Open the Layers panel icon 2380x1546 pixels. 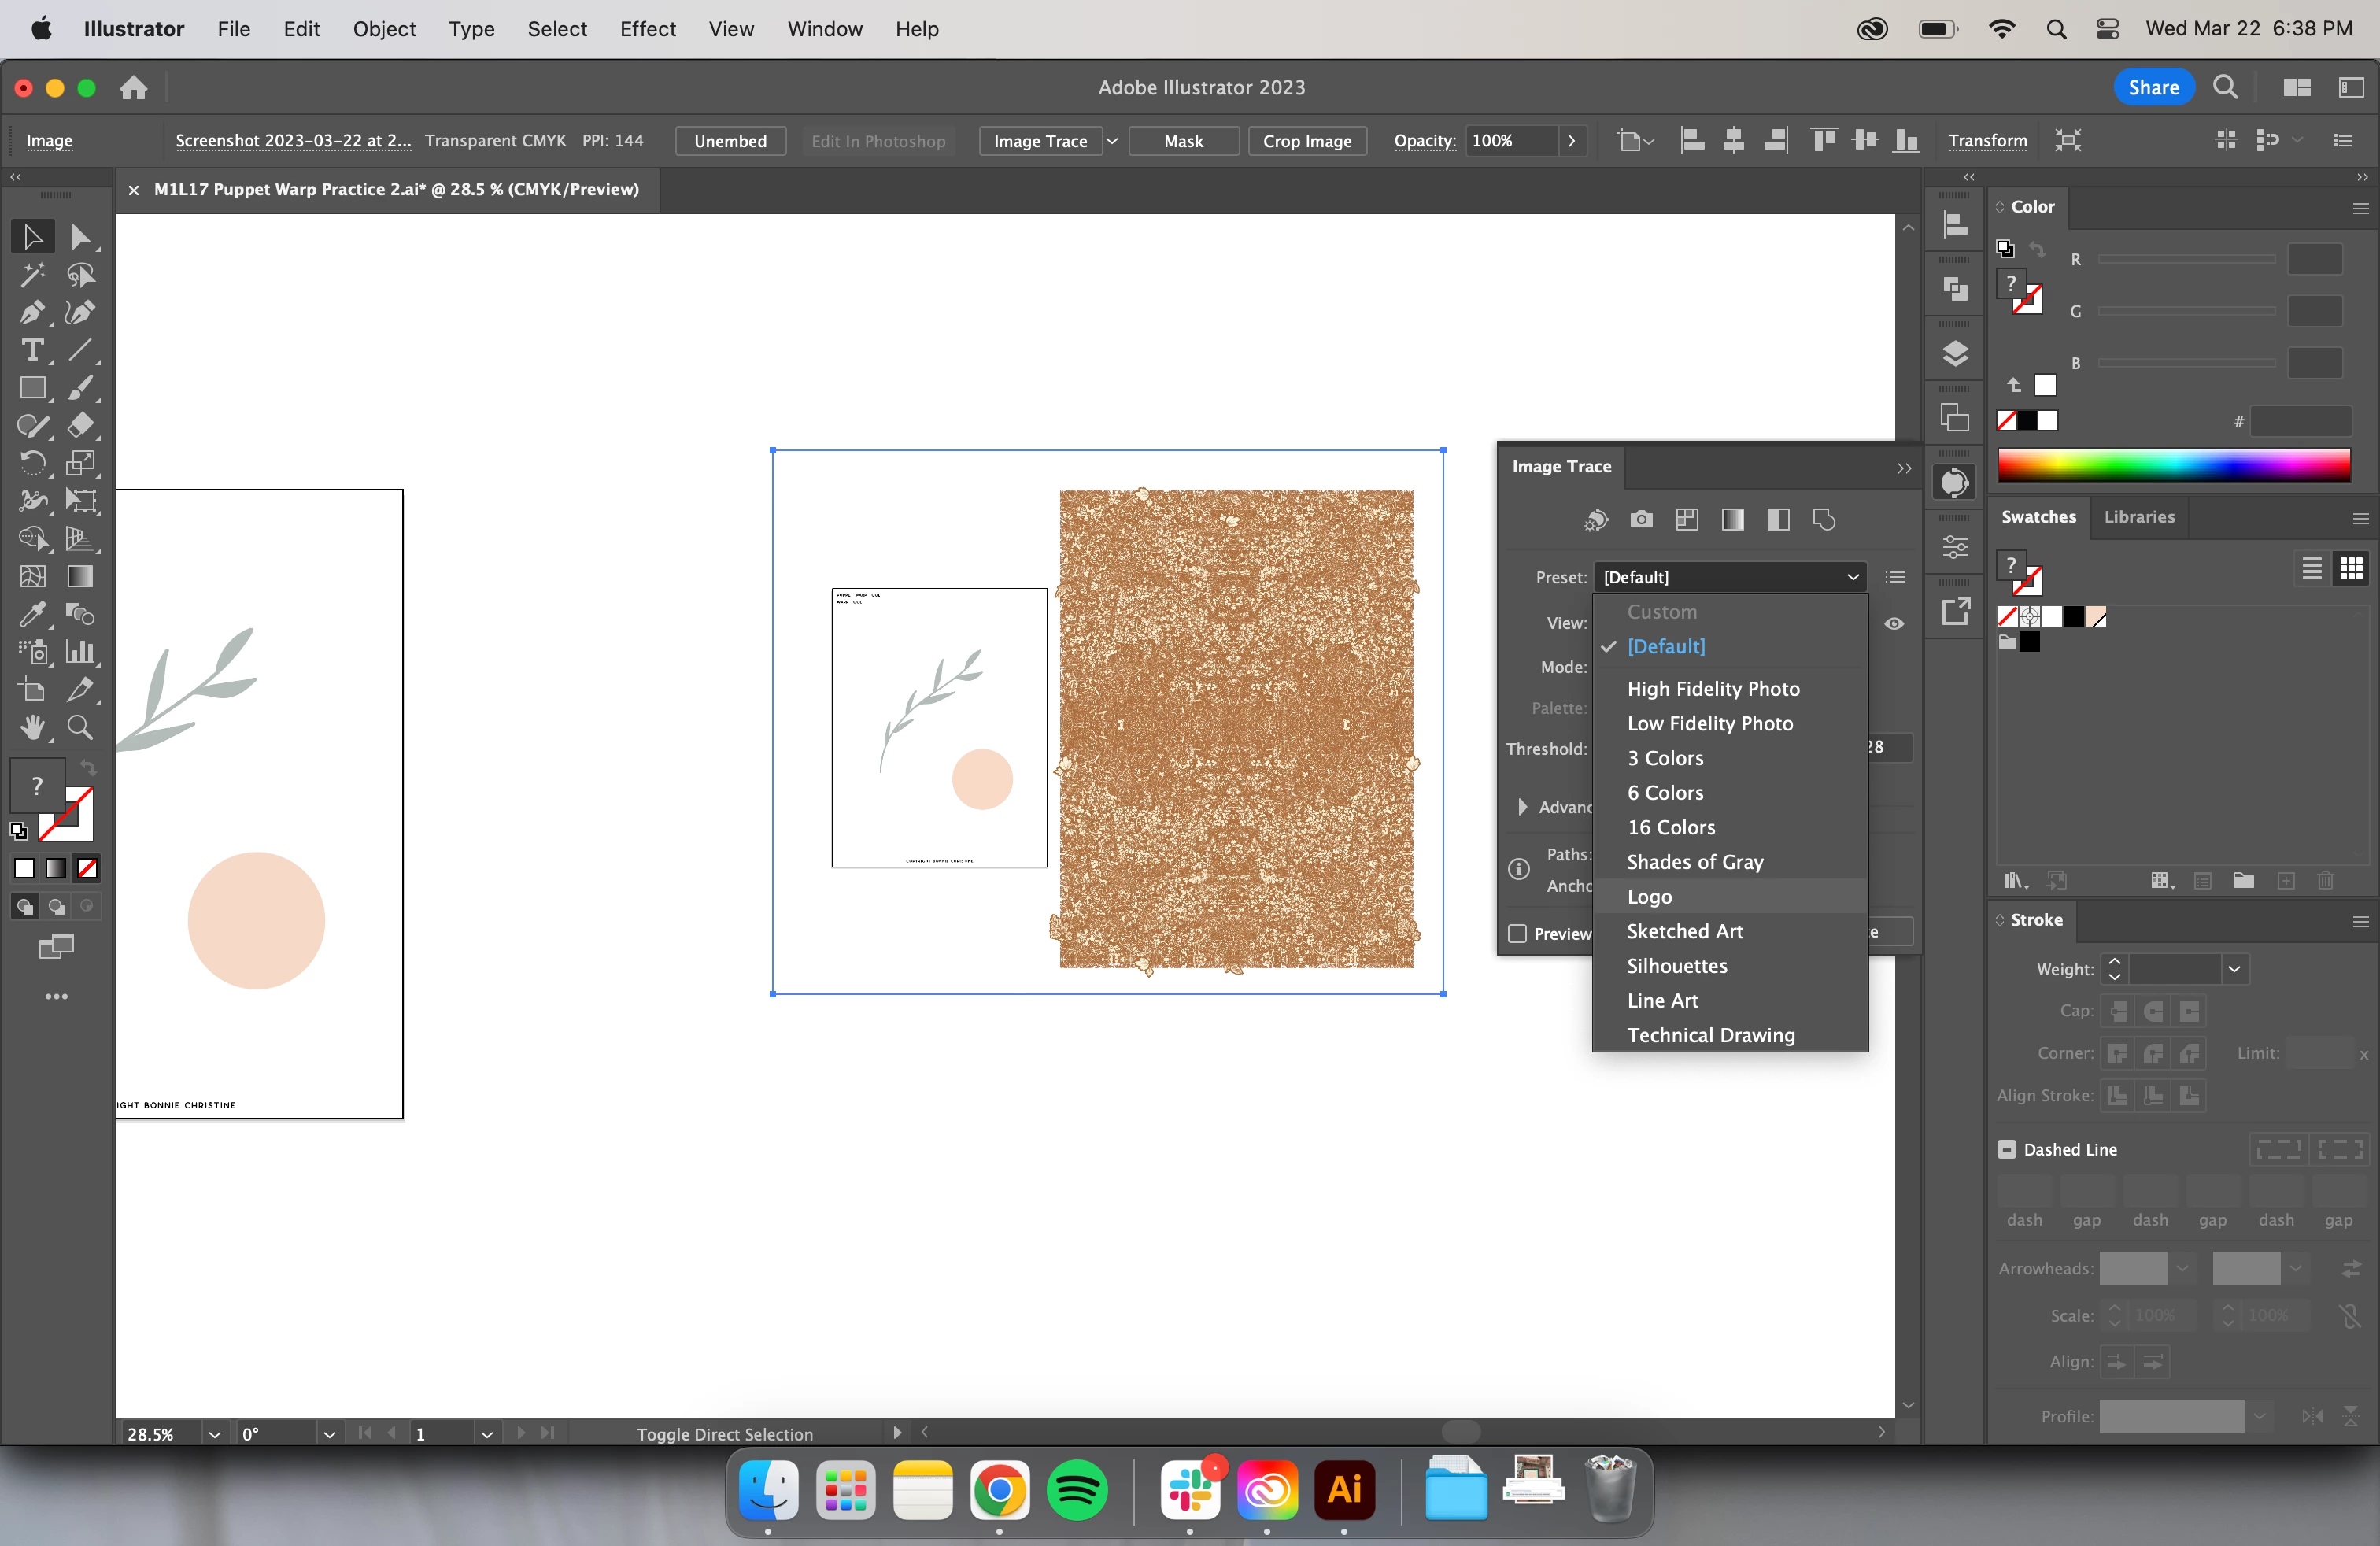[x=1955, y=354]
